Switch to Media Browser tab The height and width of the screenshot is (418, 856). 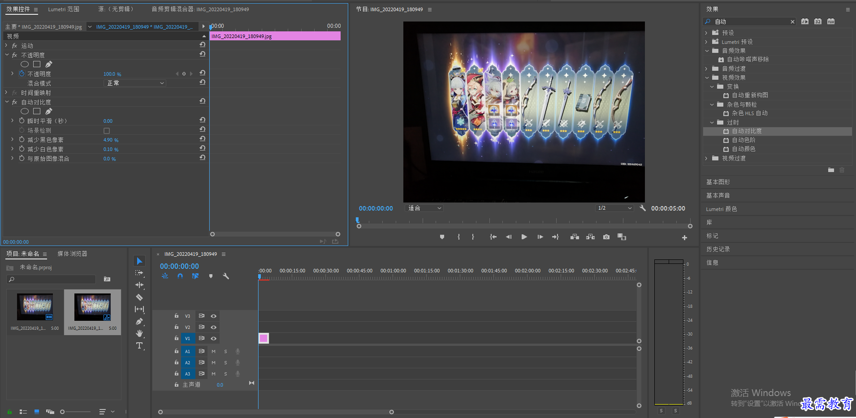click(72, 254)
